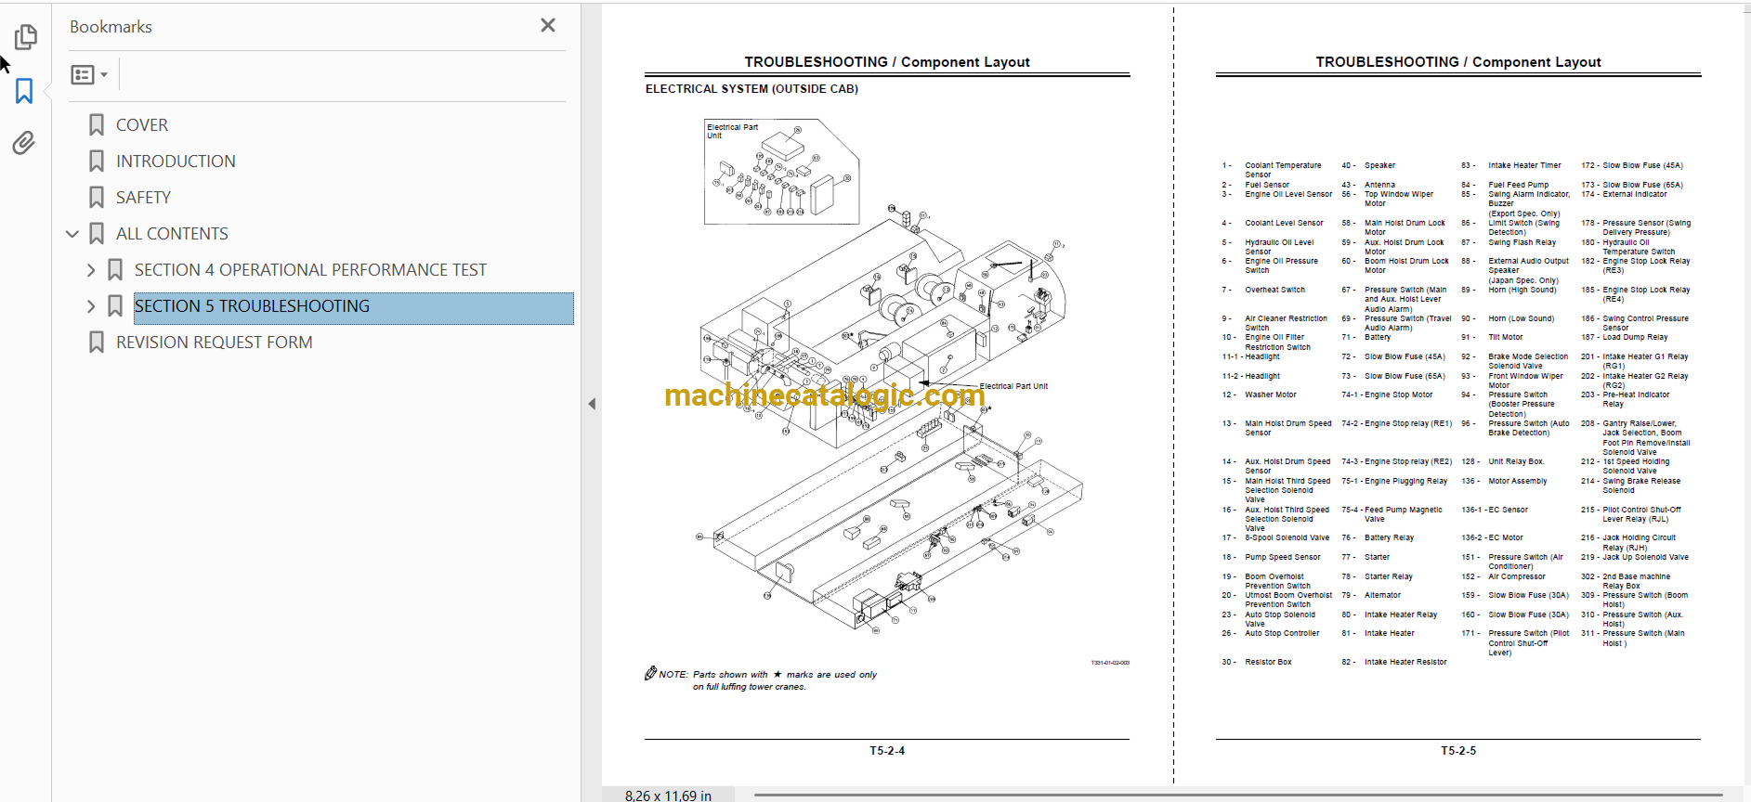Click the Bookmarks panel title
The image size is (1751, 802).
coord(111,27)
